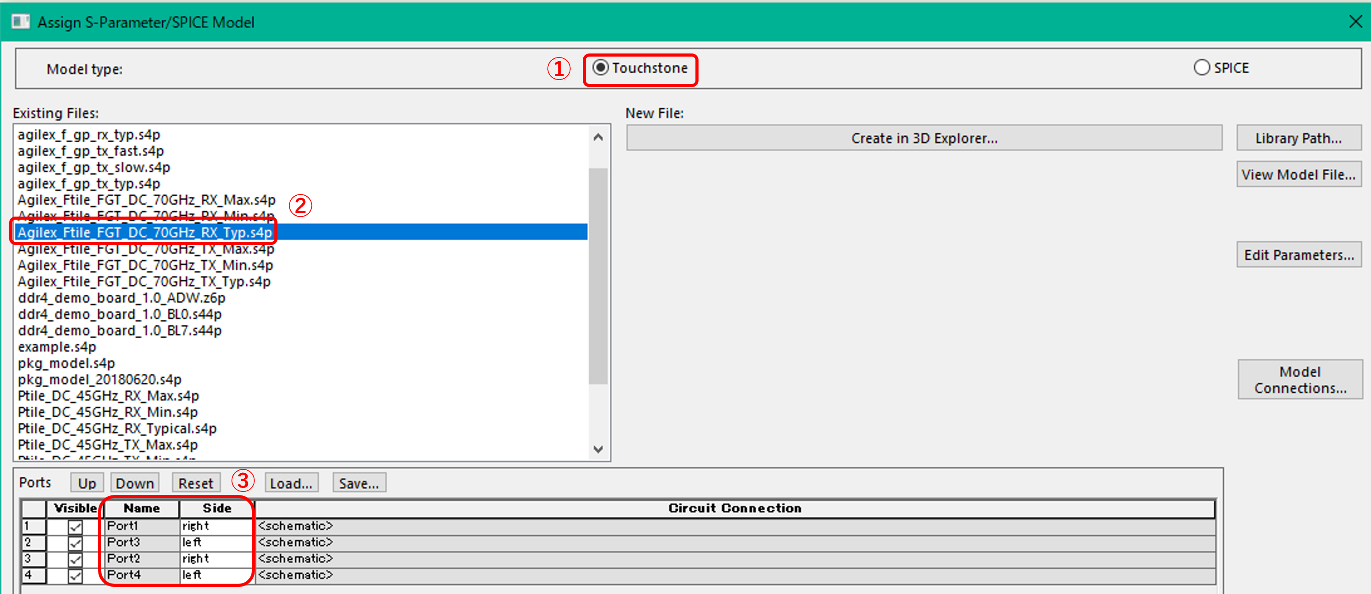Select ddr4_demo_board_1.0_BL7.s44p file
This screenshot has width=1371, height=594.
120,331
